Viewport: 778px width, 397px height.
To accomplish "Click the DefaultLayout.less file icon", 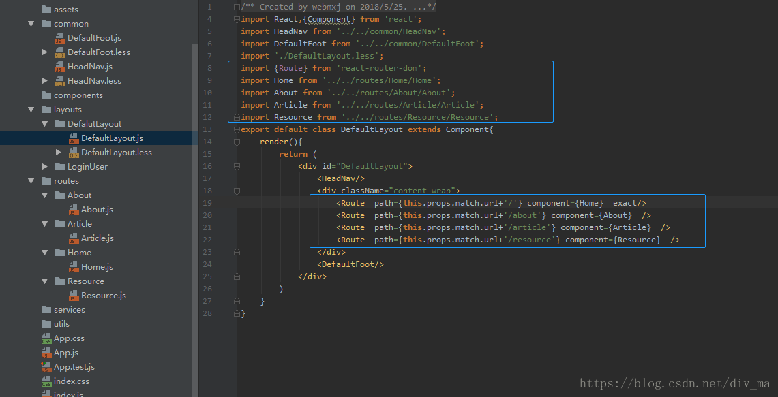I will click(74, 153).
